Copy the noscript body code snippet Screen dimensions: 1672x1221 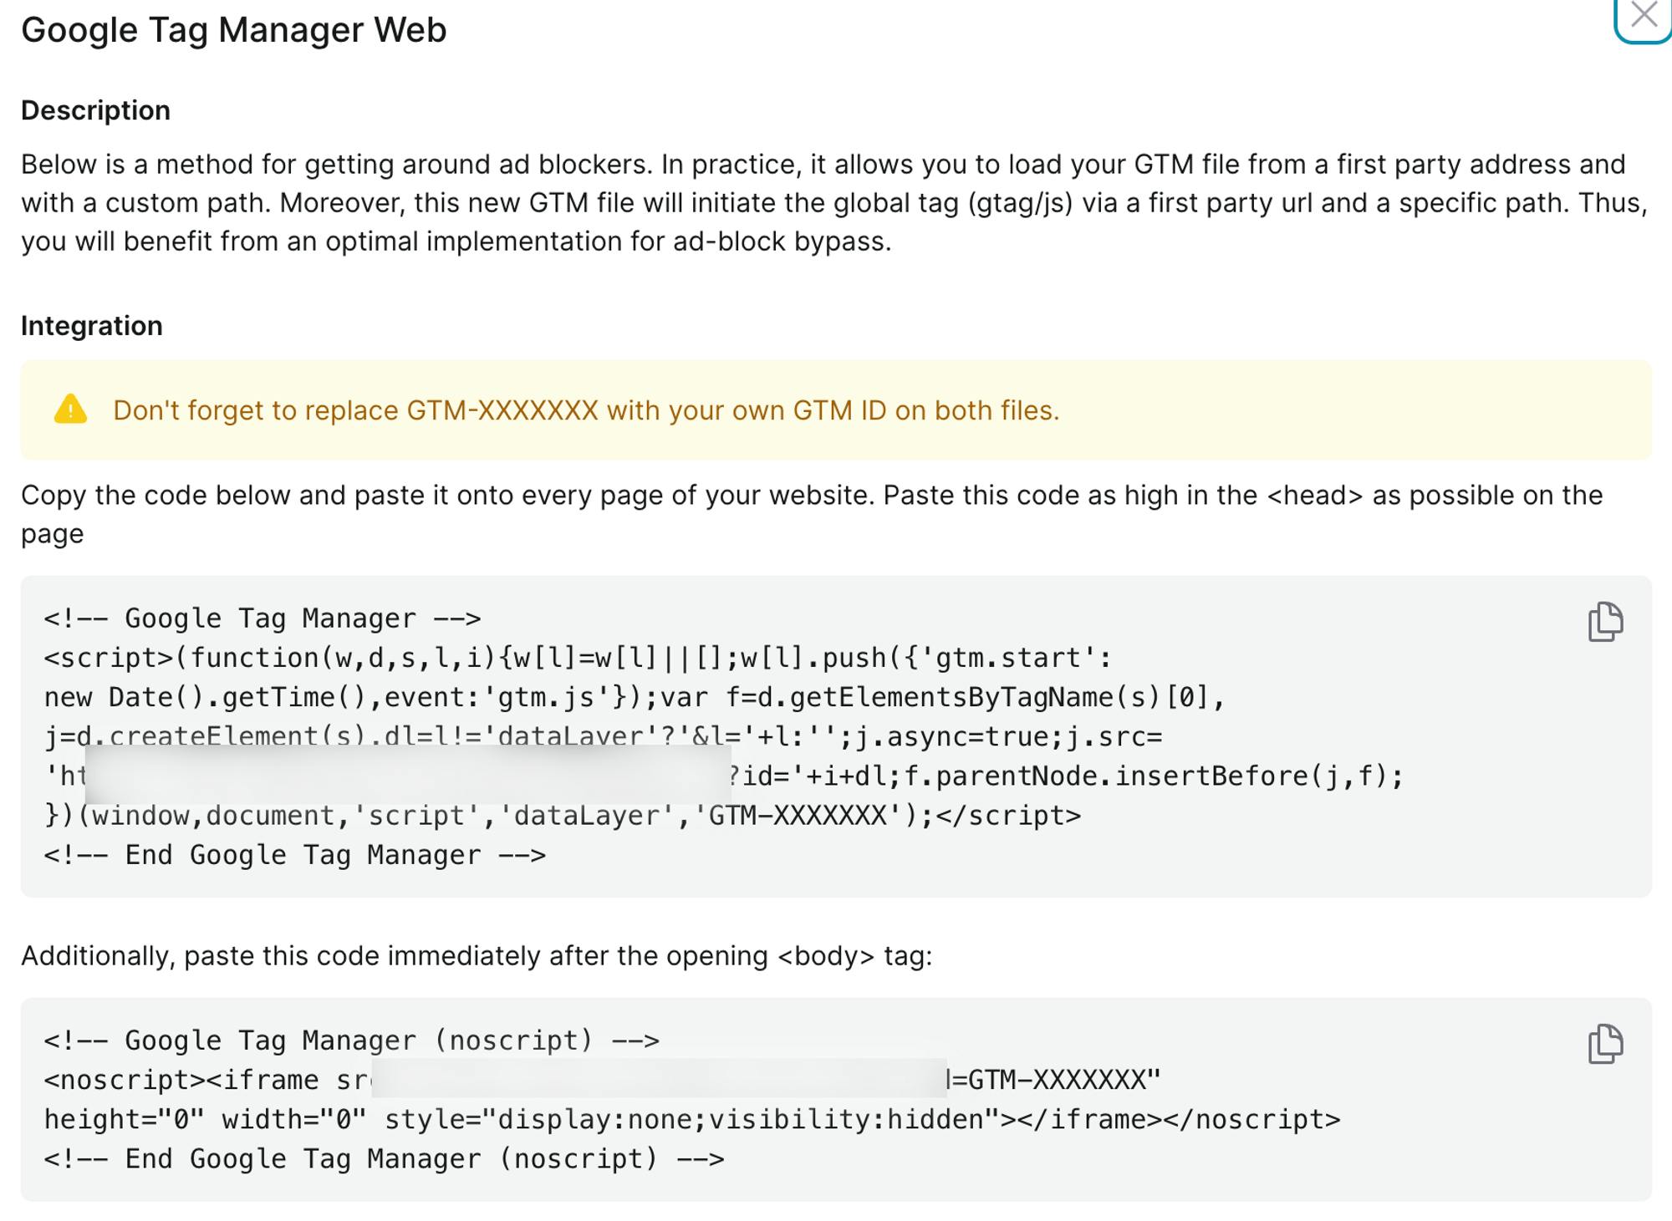pyautogui.click(x=1605, y=1044)
